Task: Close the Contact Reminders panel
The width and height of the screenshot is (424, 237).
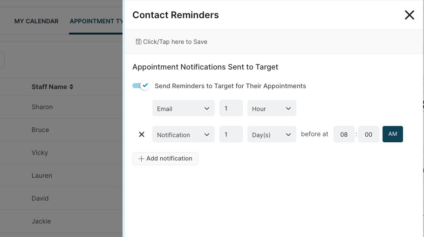Action: click(x=409, y=15)
